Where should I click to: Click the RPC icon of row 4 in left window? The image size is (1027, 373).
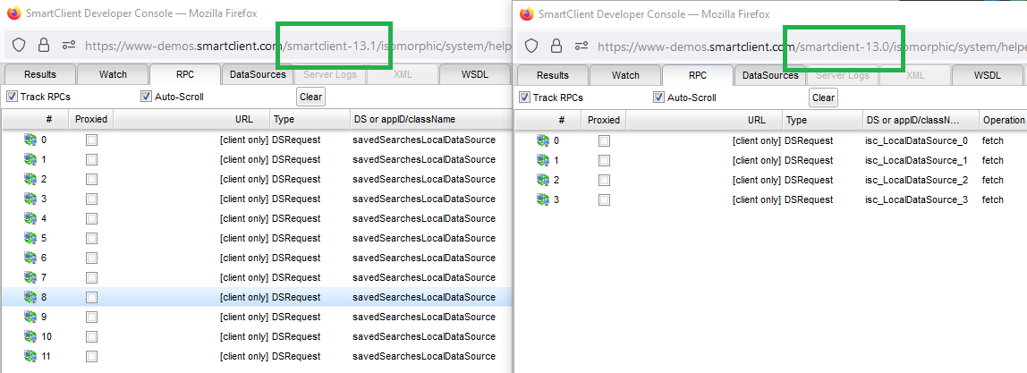[30, 218]
